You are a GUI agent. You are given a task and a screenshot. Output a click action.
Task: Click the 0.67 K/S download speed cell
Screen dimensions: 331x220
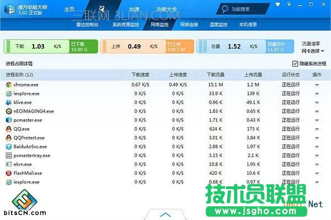point(140,85)
